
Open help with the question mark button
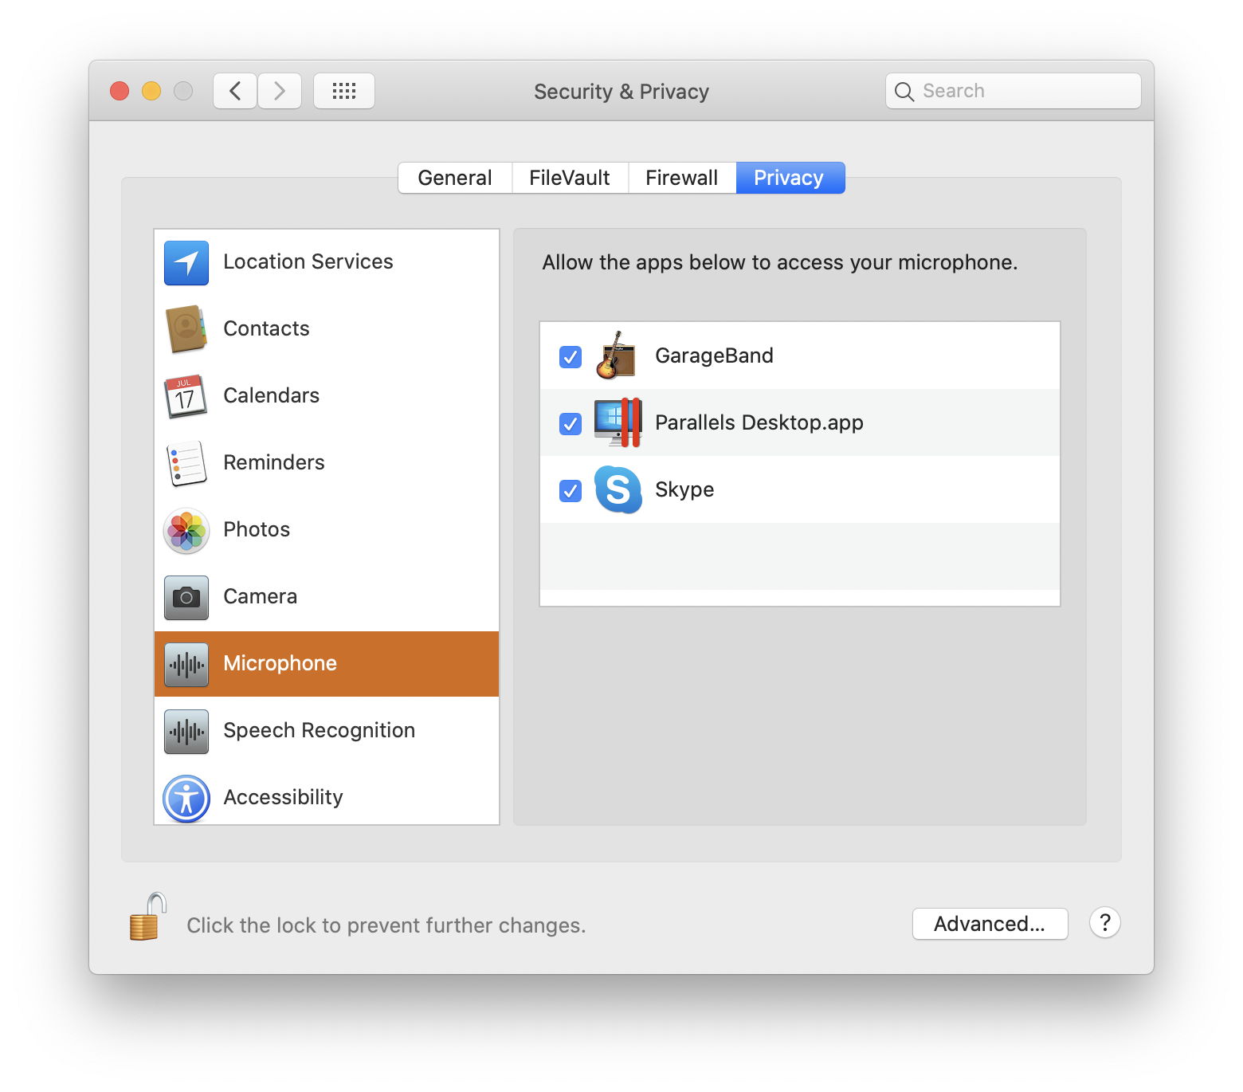[x=1104, y=923]
